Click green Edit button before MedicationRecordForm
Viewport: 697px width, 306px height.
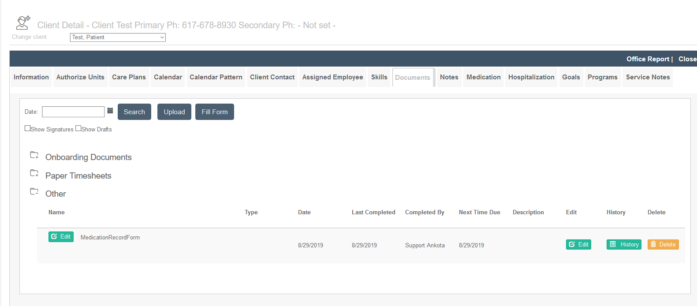point(61,237)
